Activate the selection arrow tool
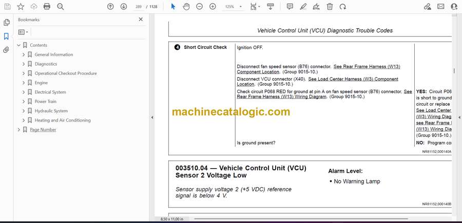 tap(173, 7)
